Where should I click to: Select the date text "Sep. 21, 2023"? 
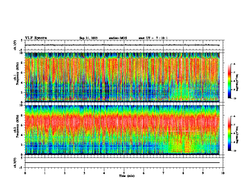(88, 38)
